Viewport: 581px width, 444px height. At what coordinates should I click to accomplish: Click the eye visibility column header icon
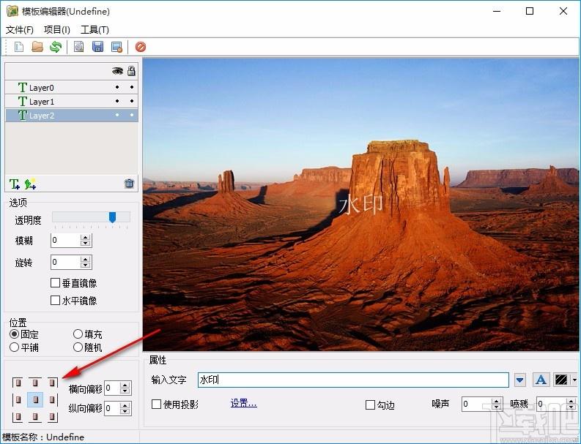click(x=117, y=71)
